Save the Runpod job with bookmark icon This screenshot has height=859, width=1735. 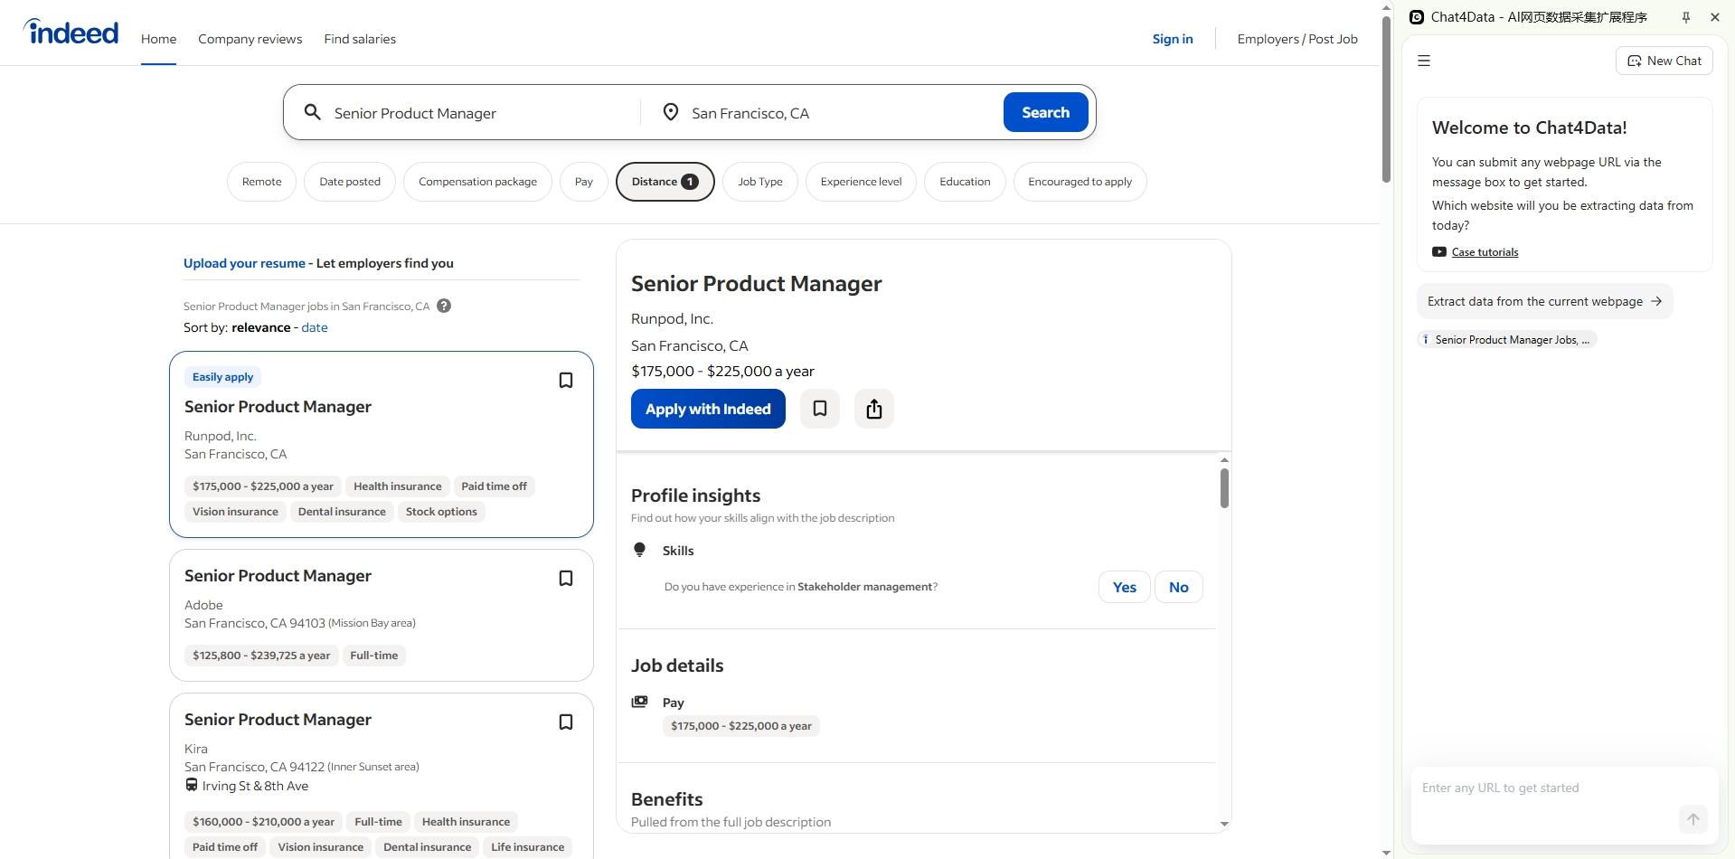click(x=565, y=381)
